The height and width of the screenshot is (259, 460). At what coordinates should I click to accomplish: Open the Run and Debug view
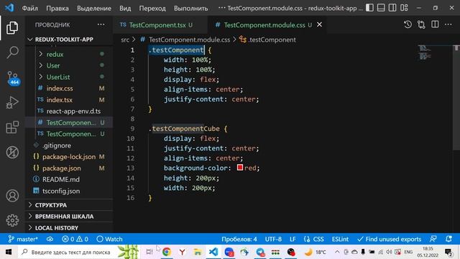(x=12, y=102)
